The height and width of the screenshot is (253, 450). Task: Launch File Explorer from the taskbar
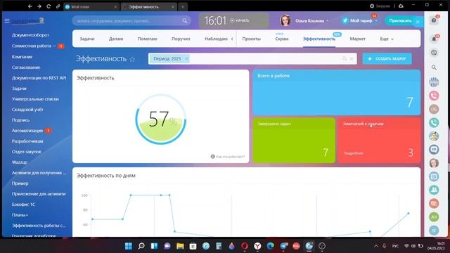click(x=180, y=246)
